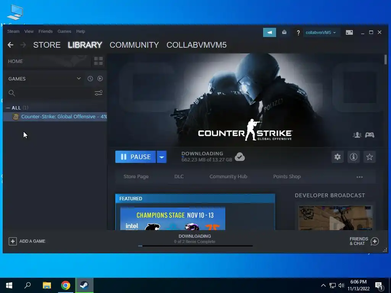Click the taskbar clock 6:06 PM
The image size is (391, 293).
(358, 282)
